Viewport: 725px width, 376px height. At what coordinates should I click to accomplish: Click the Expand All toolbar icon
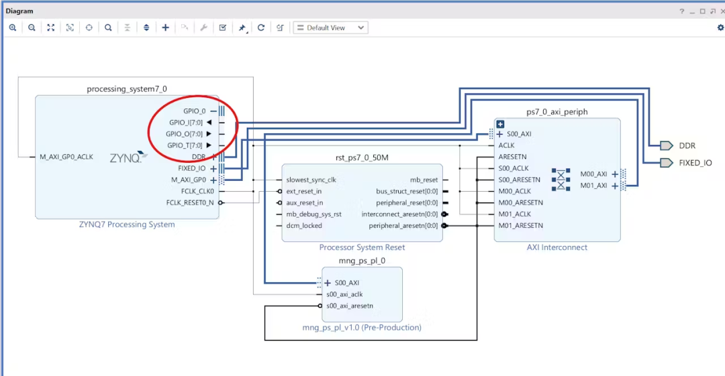(146, 27)
